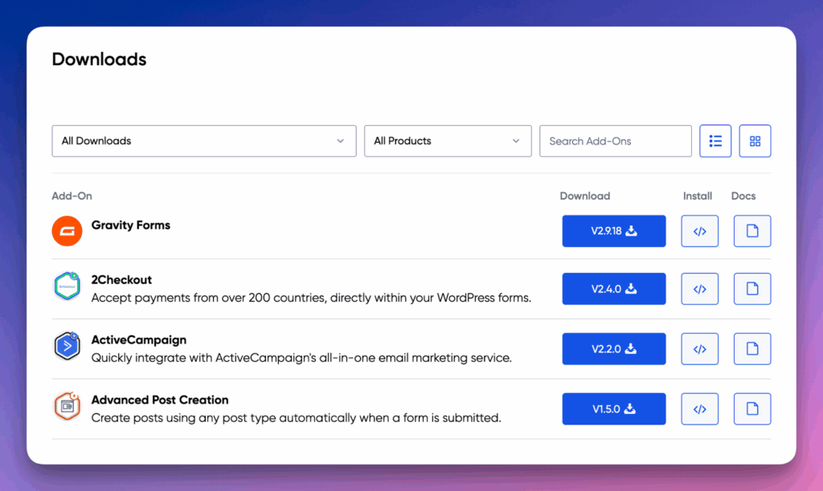Open docs for Gravity Forms
This screenshot has height=491, width=823.
point(752,231)
